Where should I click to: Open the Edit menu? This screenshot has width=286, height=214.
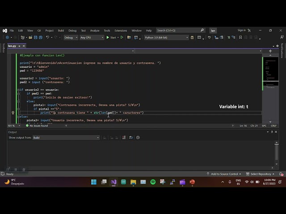point(21,31)
